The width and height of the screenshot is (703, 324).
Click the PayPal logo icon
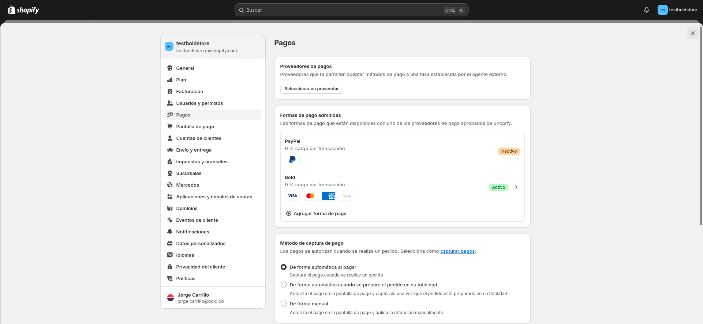pos(292,160)
